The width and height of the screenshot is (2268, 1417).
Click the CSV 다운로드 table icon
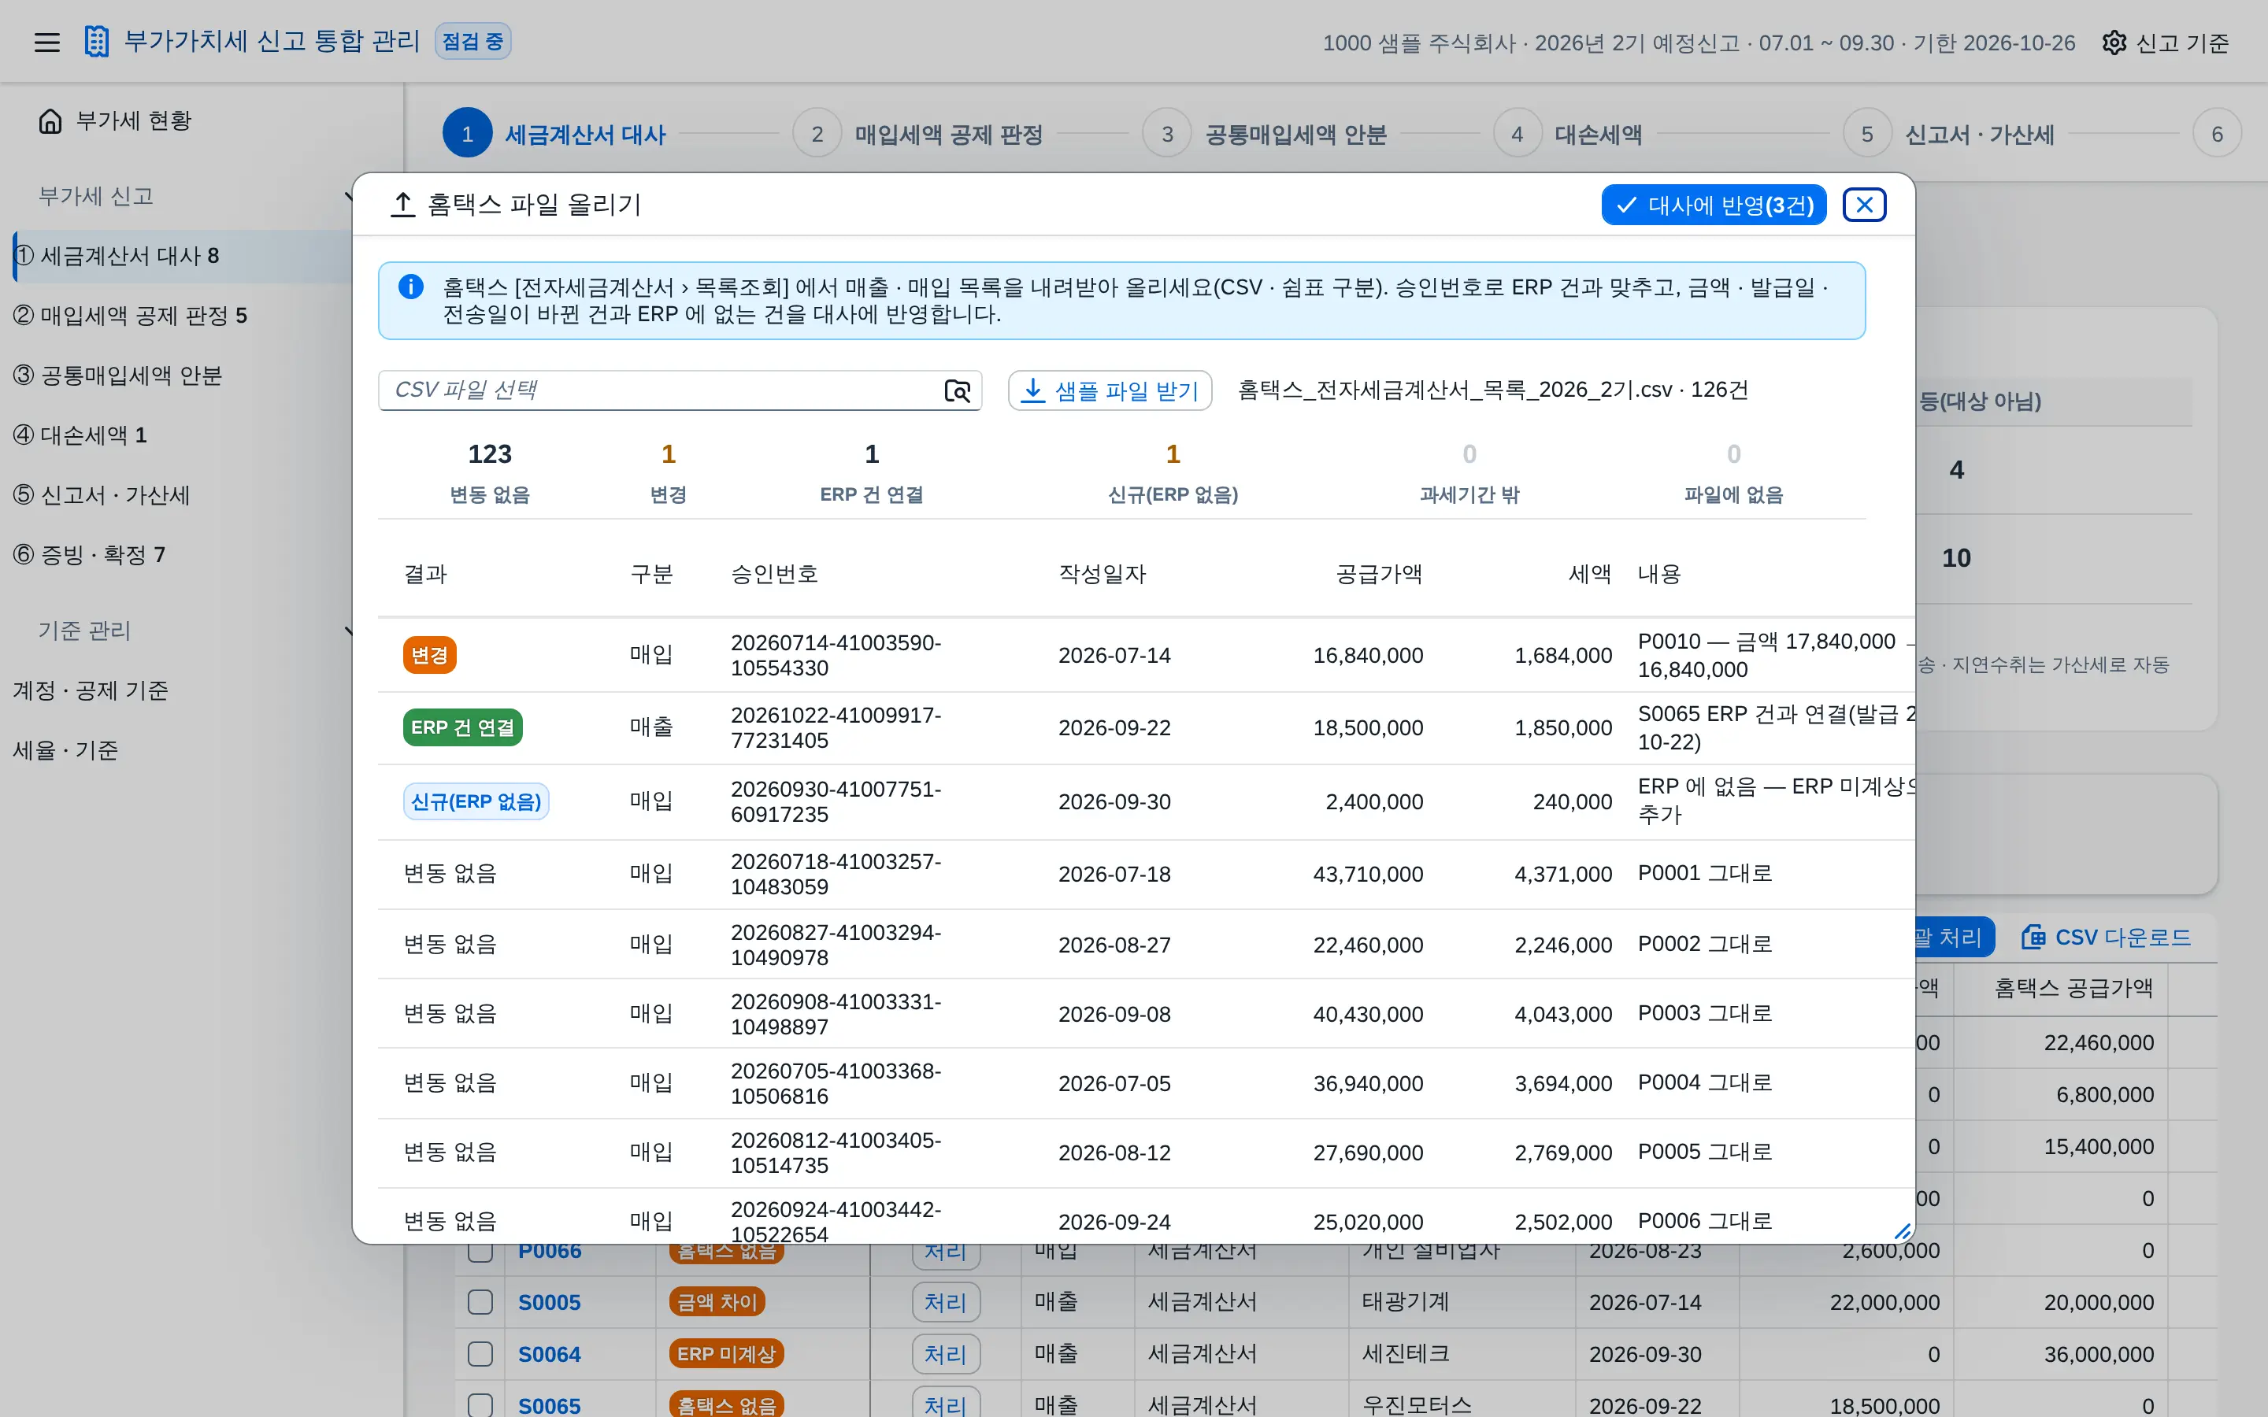click(2033, 937)
